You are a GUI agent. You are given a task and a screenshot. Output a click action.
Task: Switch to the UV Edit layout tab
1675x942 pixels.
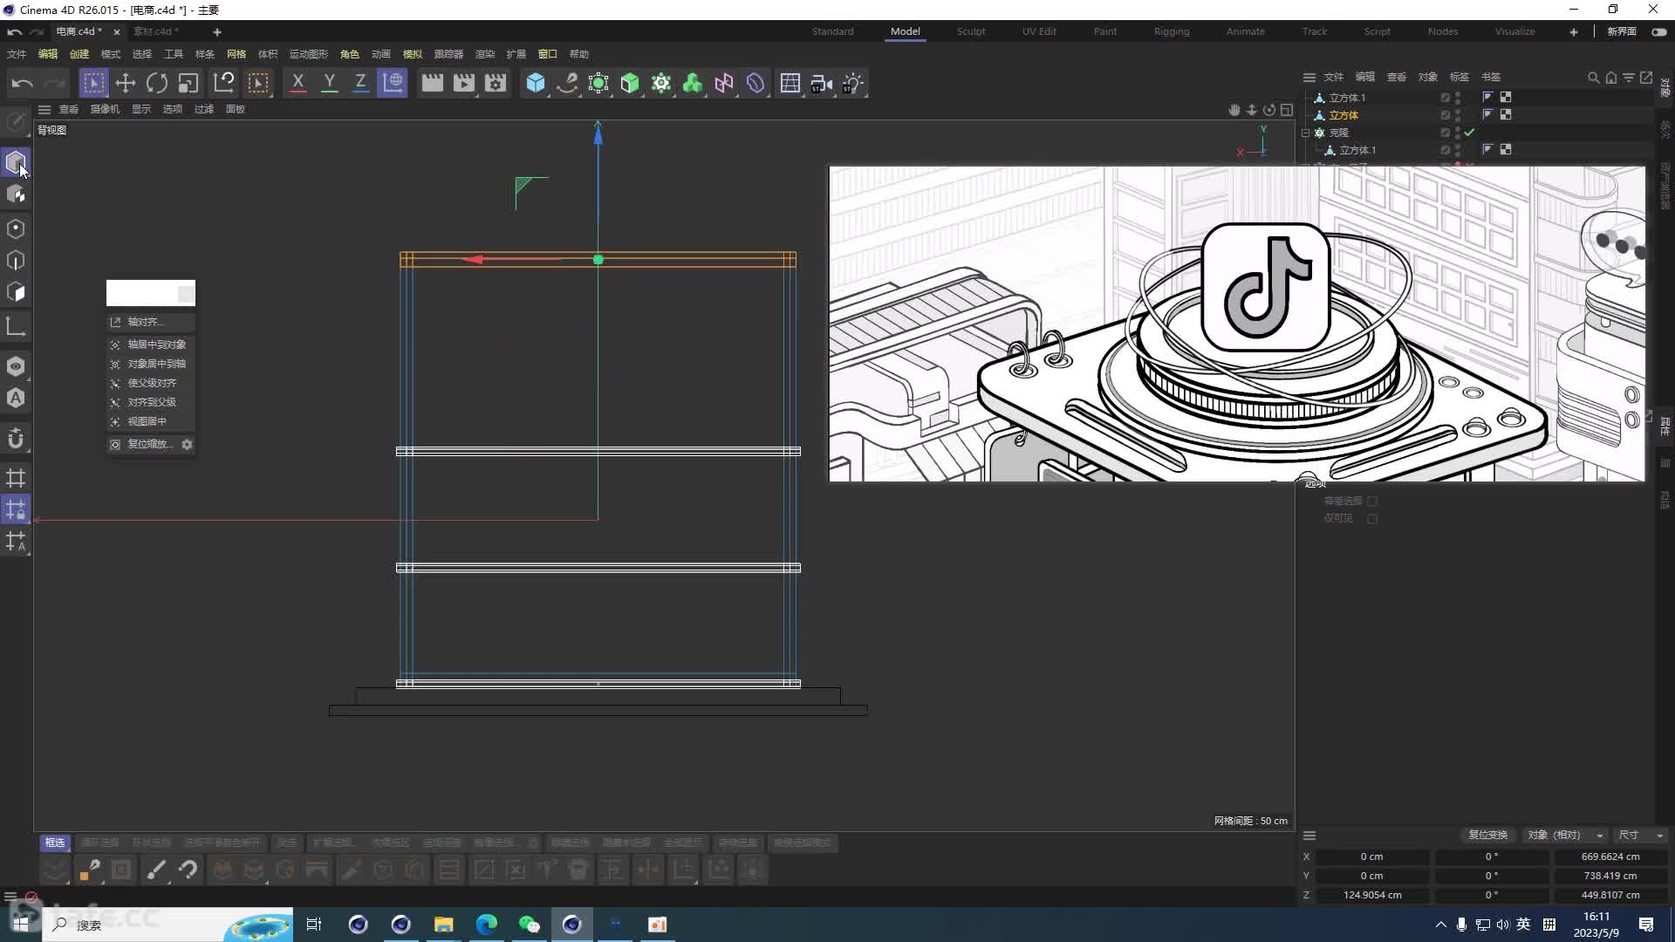pos(1039,31)
